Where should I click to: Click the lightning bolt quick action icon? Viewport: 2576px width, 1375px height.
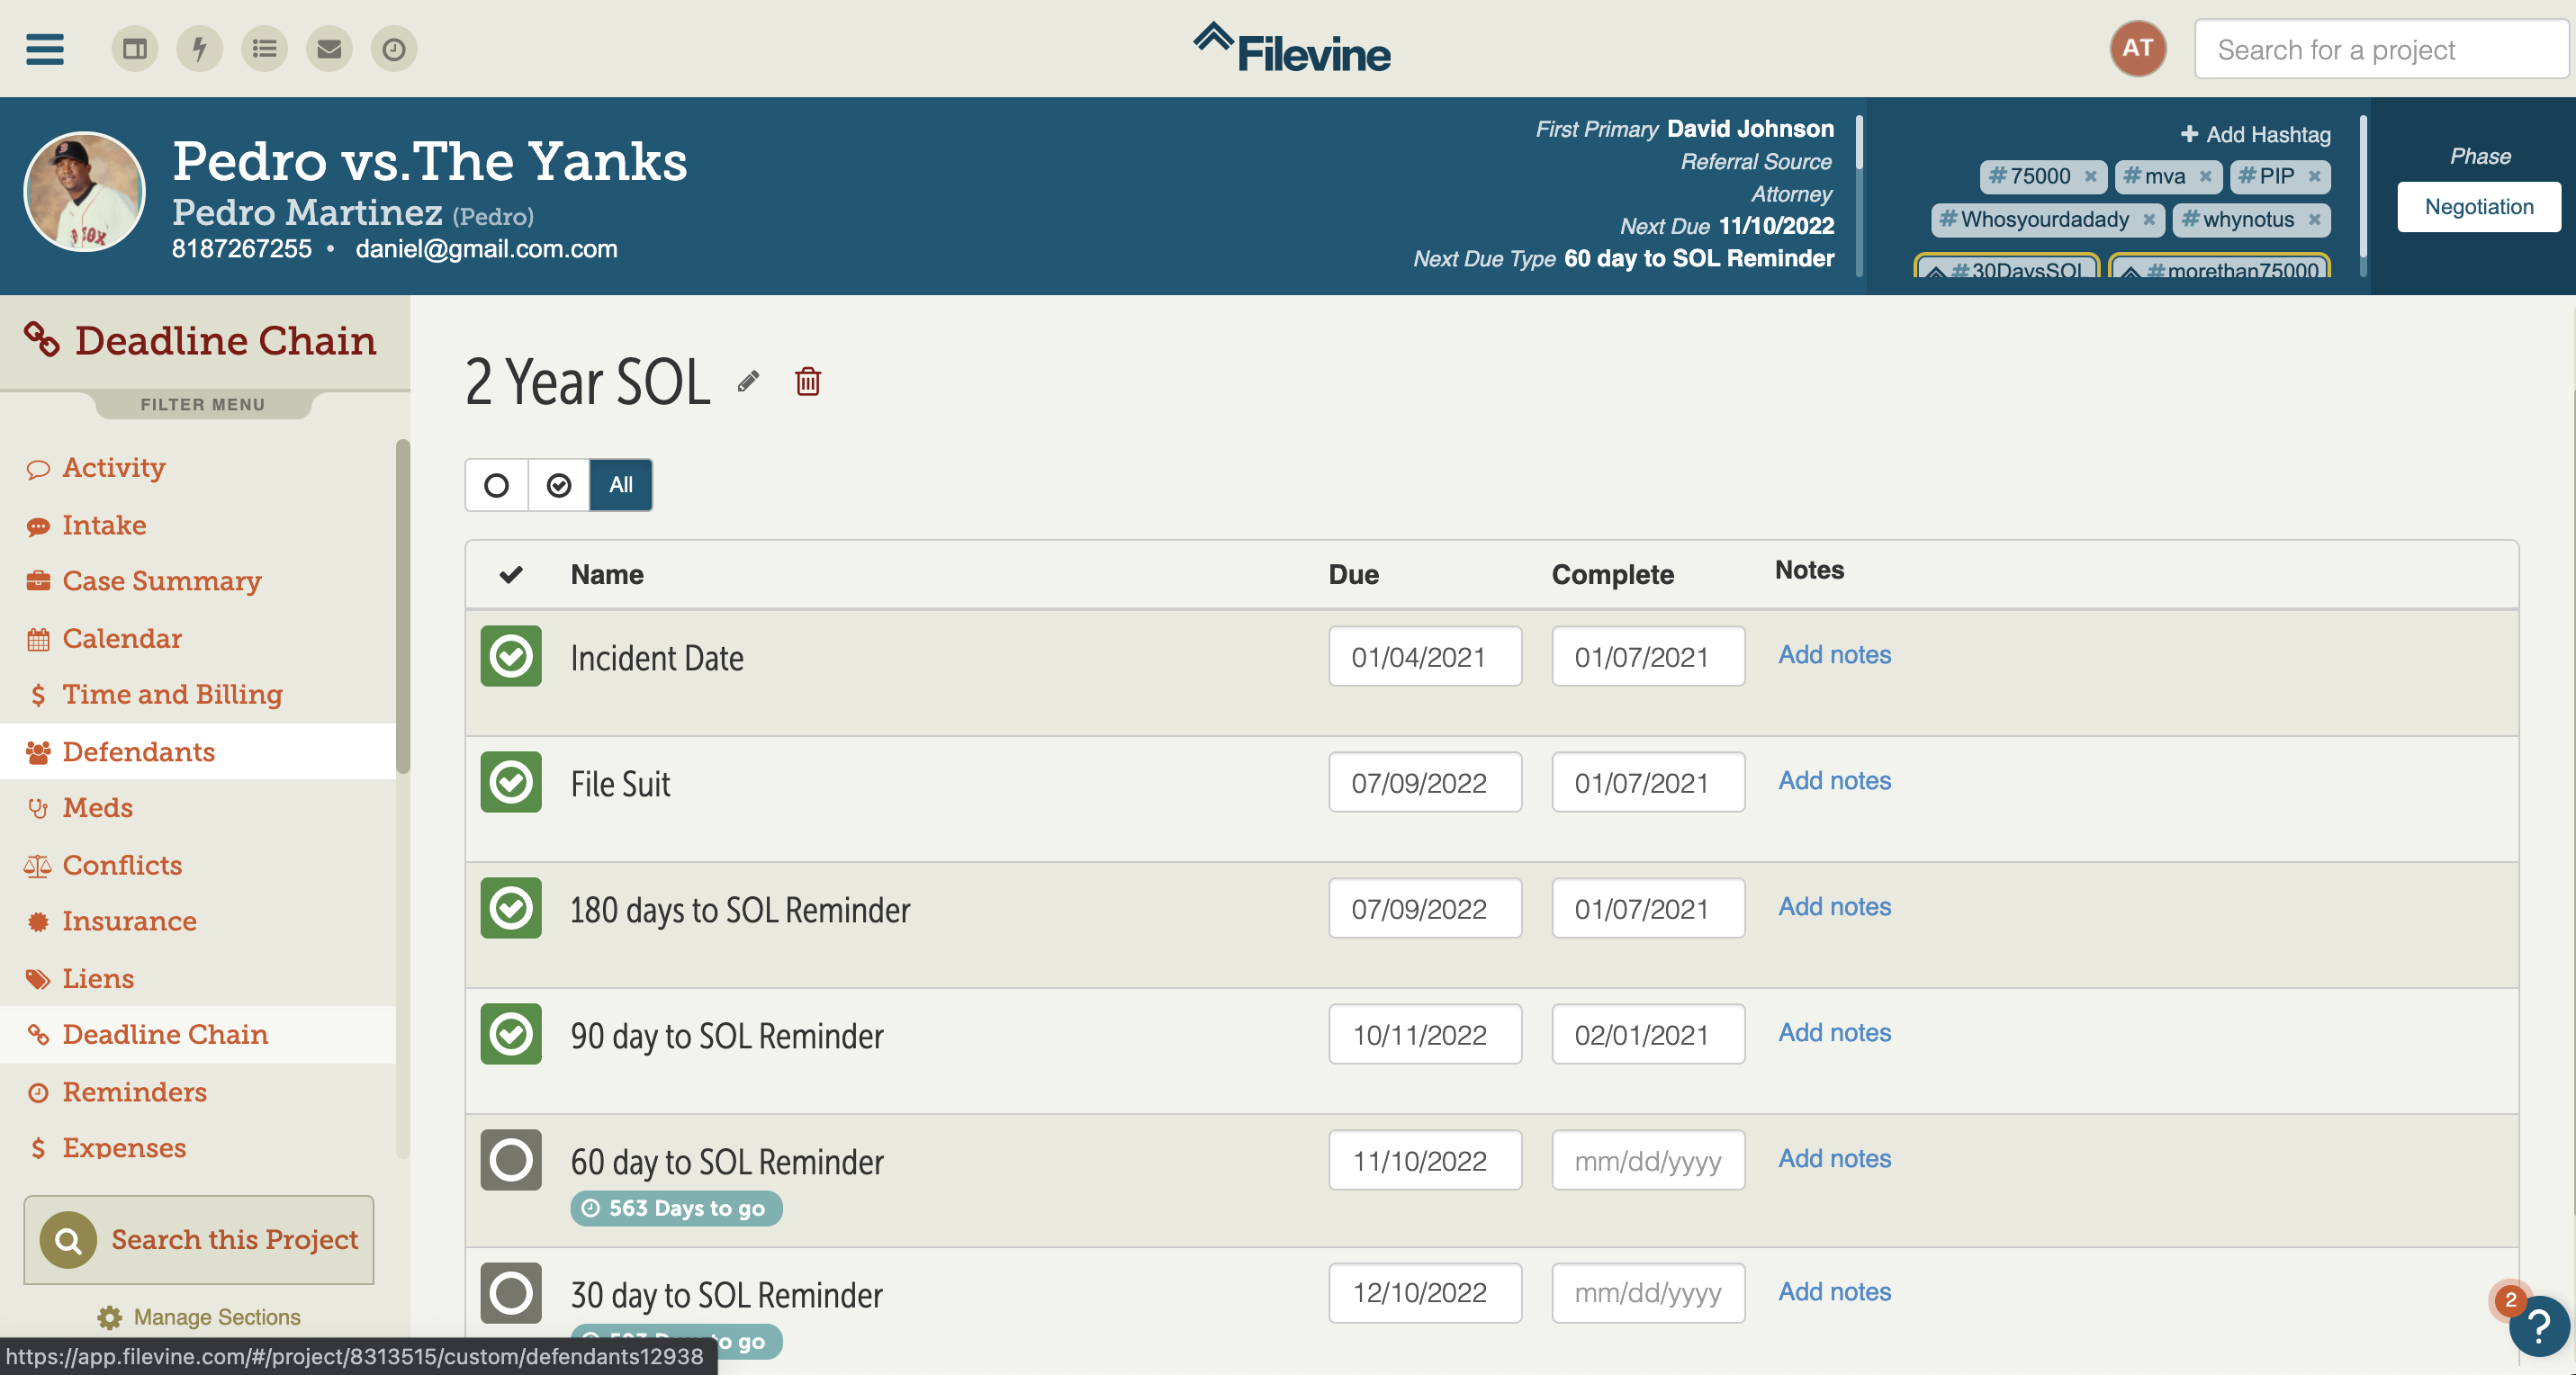199,49
